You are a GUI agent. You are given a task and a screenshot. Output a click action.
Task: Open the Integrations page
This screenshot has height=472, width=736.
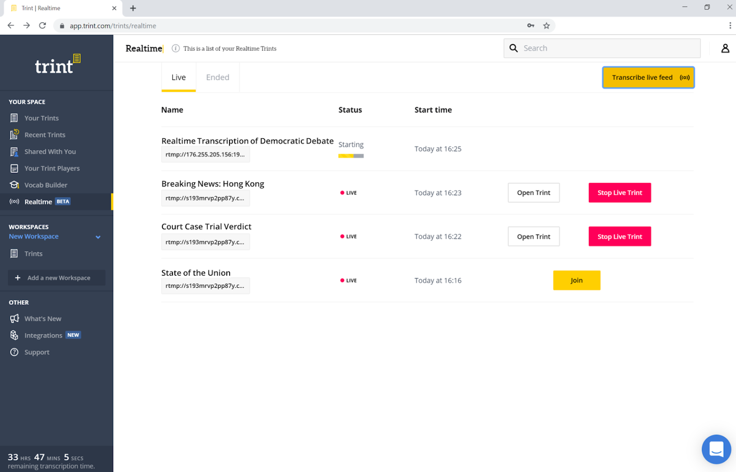pyautogui.click(x=44, y=335)
